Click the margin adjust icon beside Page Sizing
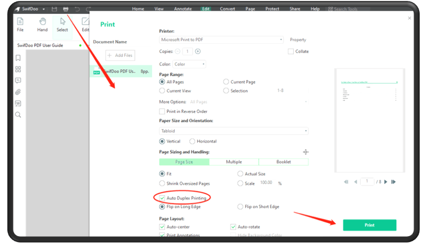This screenshot has height=243, width=427. pos(305,152)
